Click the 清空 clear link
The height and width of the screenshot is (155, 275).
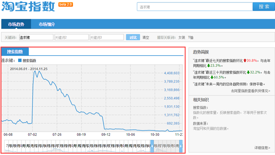(x=146, y=37)
